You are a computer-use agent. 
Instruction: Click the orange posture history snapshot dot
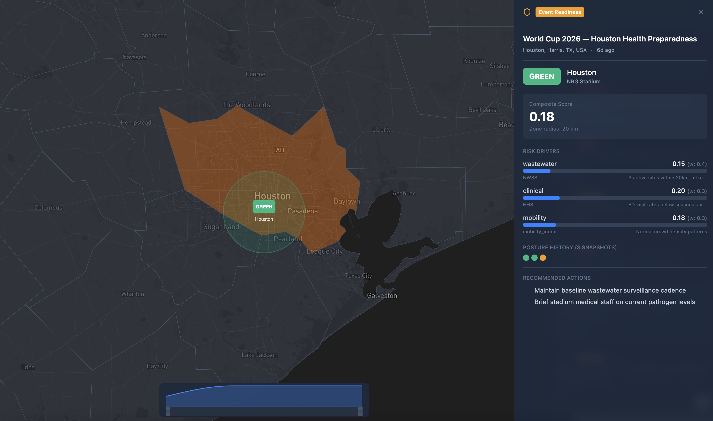(x=543, y=258)
